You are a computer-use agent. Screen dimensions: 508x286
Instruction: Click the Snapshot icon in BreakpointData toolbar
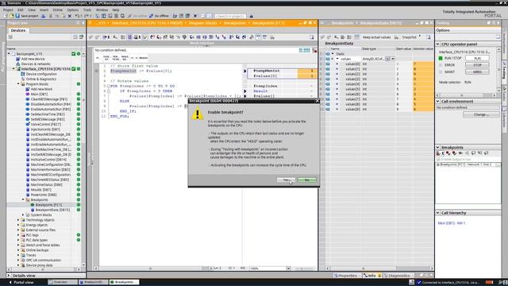coord(397,37)
